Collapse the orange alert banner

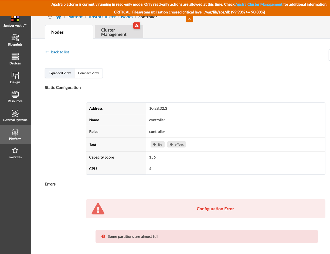click(x=189, y=19)
